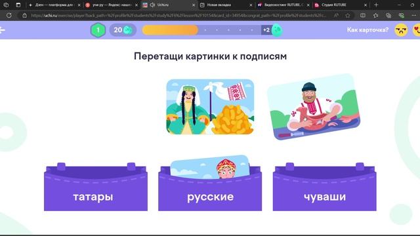
Task: Click the 20 points counter
Action: tap(123, 30)
